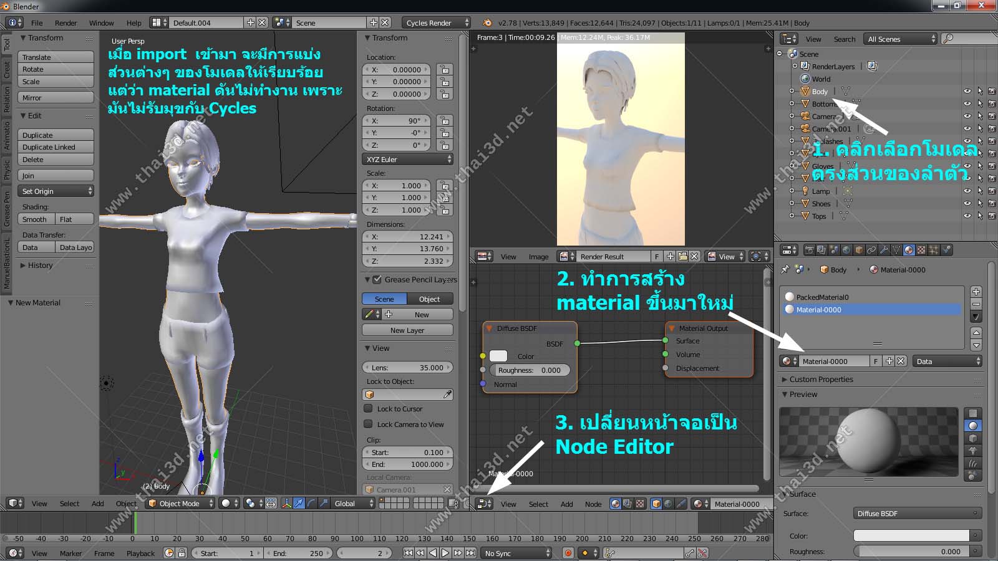Choose the shader nodes tree type icon
This screenshot has height=561, width=998.
[x=616, y=504]
